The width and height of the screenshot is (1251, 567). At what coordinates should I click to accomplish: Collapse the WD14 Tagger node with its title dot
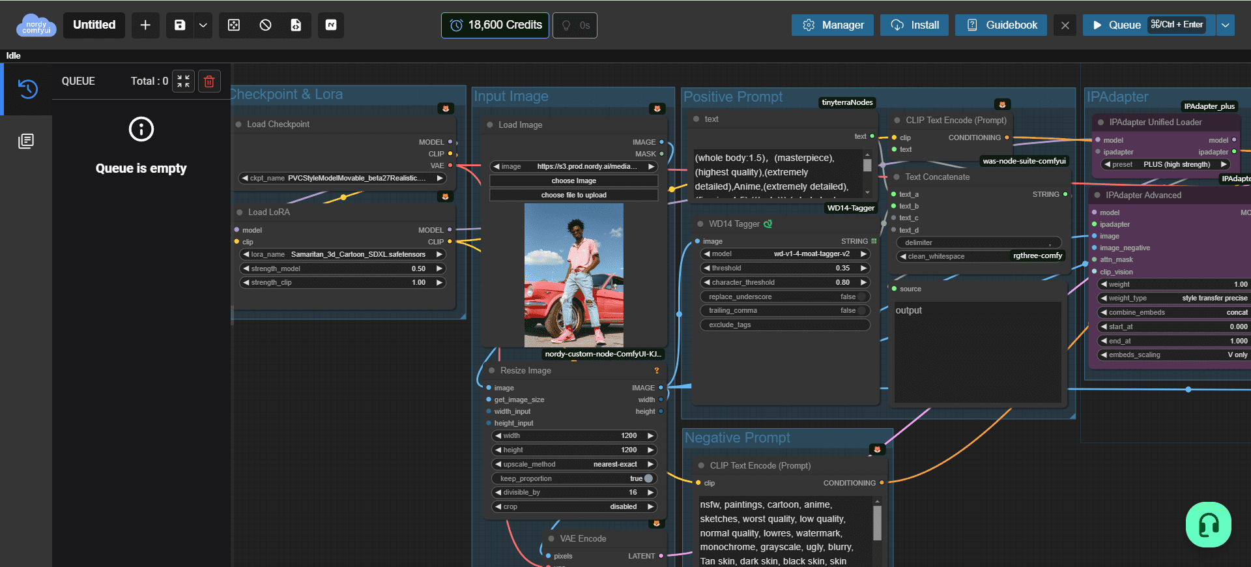click(700, 224)
